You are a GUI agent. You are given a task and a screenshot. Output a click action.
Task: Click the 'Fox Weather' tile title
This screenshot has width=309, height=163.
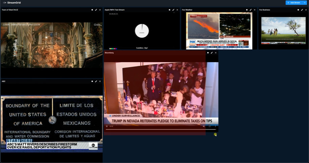pos(187,10)
